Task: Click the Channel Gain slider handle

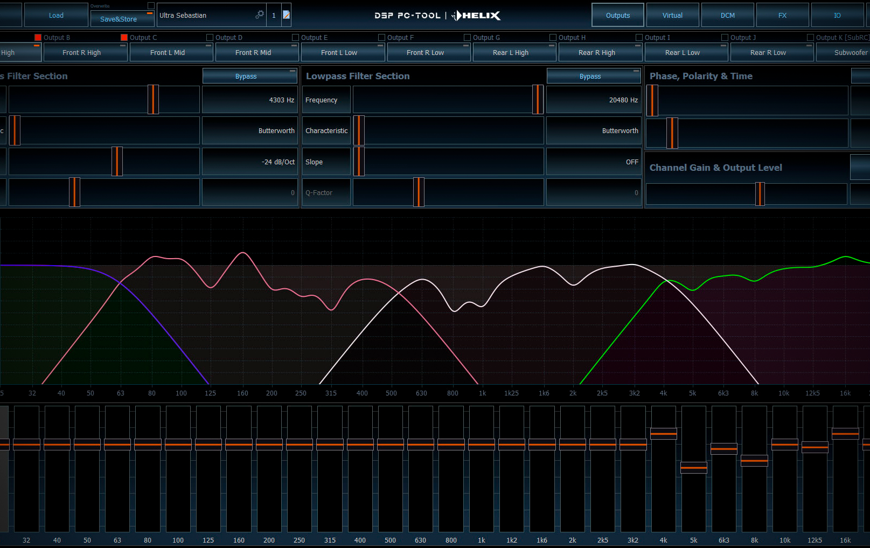Action: (x=760, y=194)
